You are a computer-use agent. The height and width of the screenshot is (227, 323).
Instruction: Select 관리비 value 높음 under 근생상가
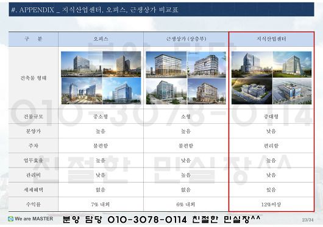click(186, 175)
